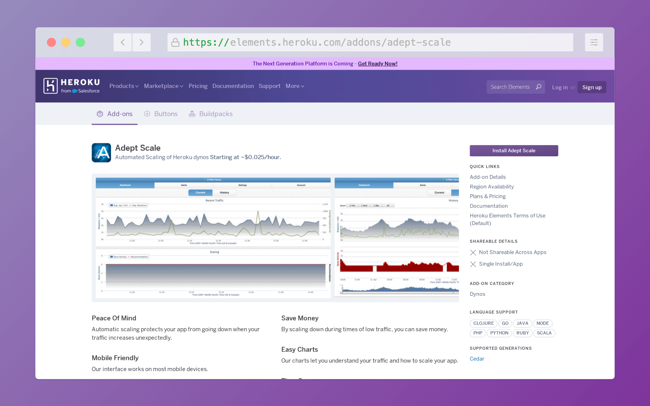Open the Pricing menu item

[x=198, y=86]
